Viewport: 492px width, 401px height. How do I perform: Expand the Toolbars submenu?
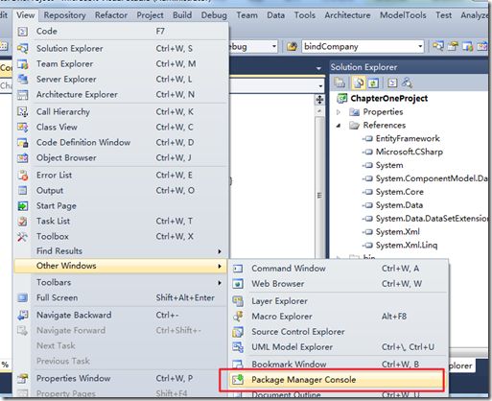coord(122,282)
